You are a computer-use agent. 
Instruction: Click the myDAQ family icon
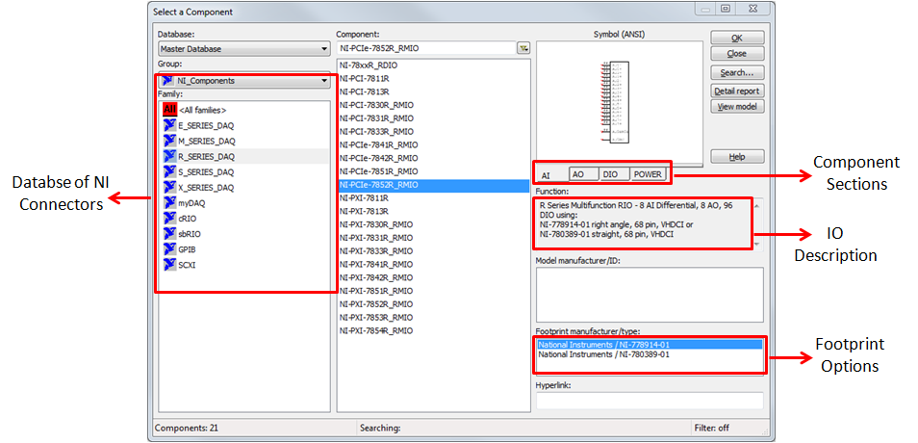pos(170,203)
